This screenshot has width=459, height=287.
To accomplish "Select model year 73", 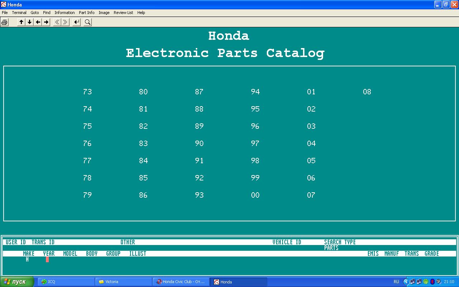I will (87, 92).
